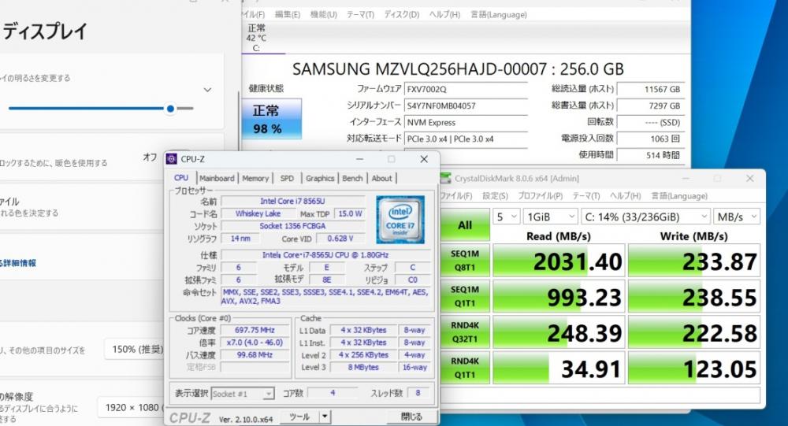
Task: Open the ディスク(D) menu in CrystalDiskInfo
Action: 402,15
